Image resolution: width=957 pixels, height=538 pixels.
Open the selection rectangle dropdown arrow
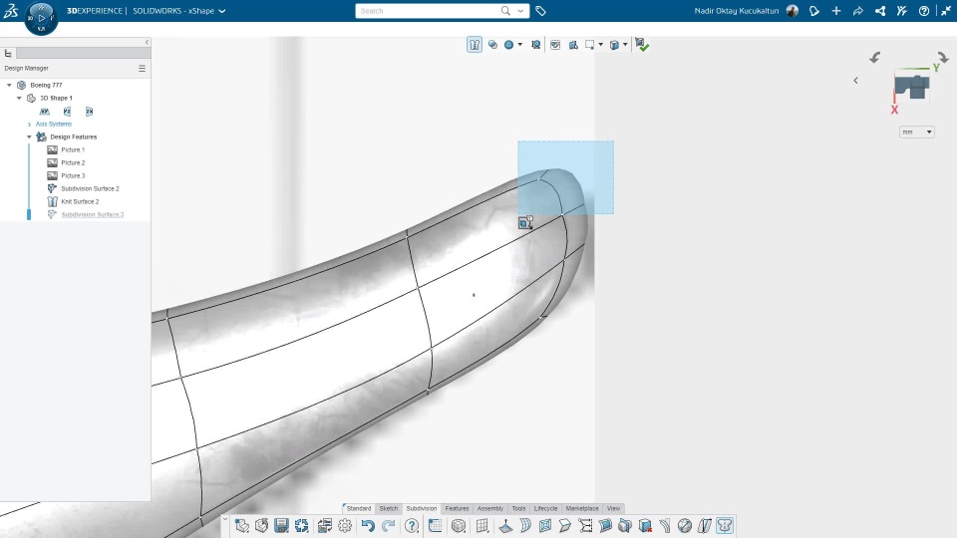click(600, 45)
